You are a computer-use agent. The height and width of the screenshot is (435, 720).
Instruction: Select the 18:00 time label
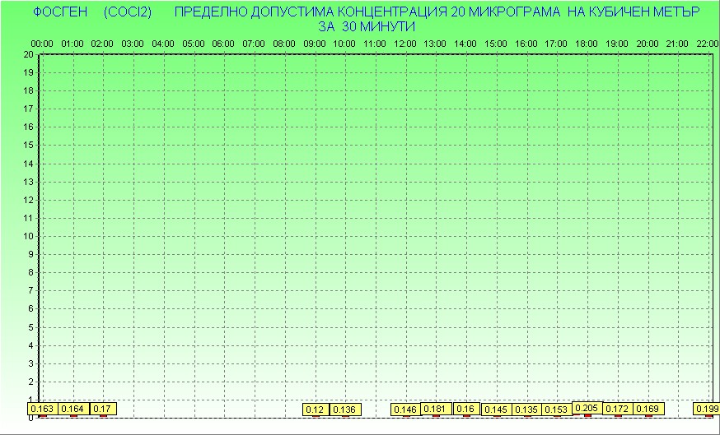(x=587, y=44)
